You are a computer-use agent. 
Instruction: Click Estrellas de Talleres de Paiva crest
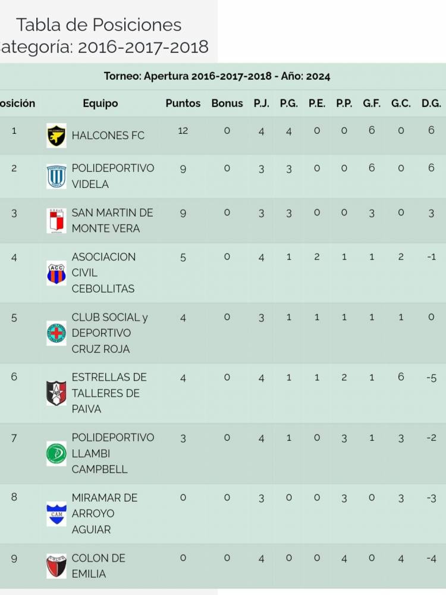coord(56,393)
